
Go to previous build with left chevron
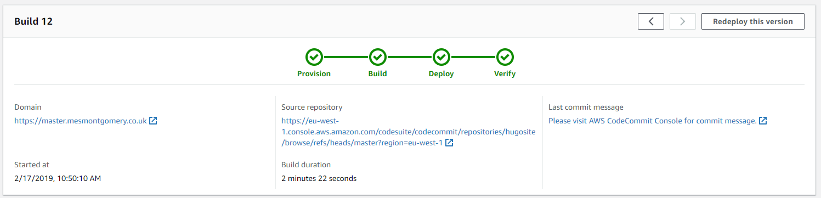coord(651,21)
